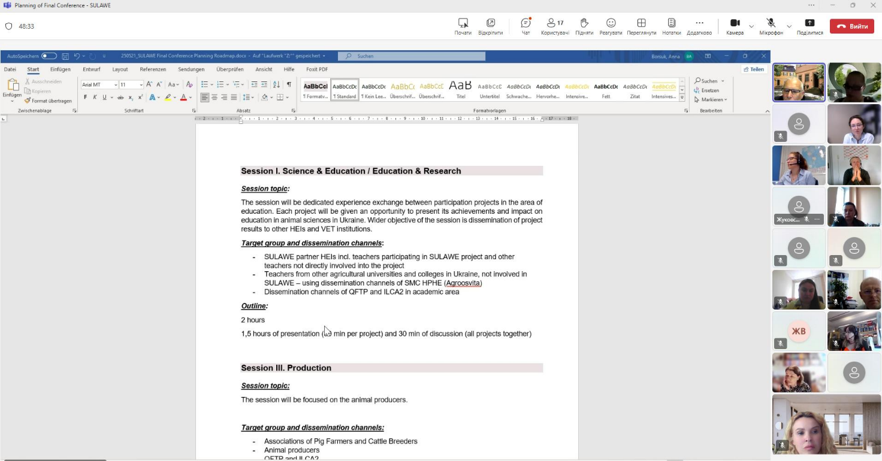Open Нотатки notes in Teams
This screenshot has width=882, height=461.
[x=672, y=26]
